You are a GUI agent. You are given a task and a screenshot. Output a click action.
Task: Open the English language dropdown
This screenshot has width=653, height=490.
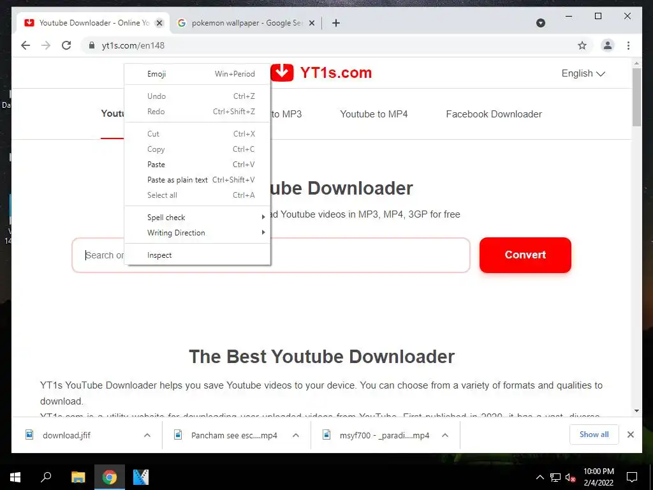click(x=583, y=73)
